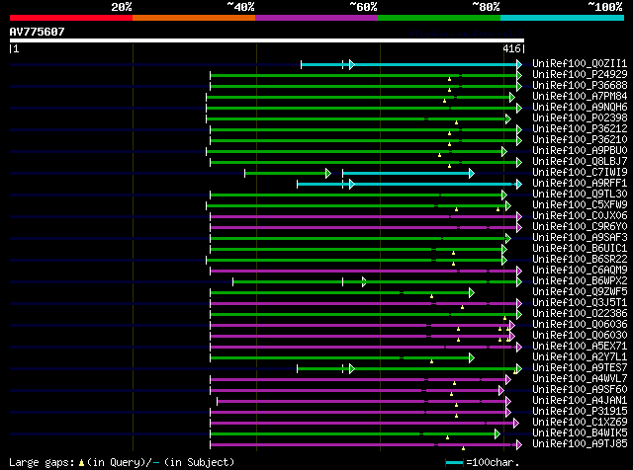This screenshot has height=470, width=633.
Task: Click the white AV775607 query sequence bar
Action: click(267, 40)
